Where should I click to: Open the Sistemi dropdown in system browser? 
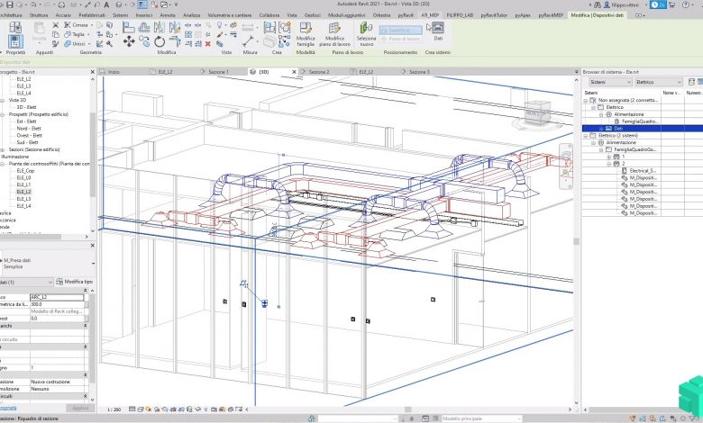point(609,82)
